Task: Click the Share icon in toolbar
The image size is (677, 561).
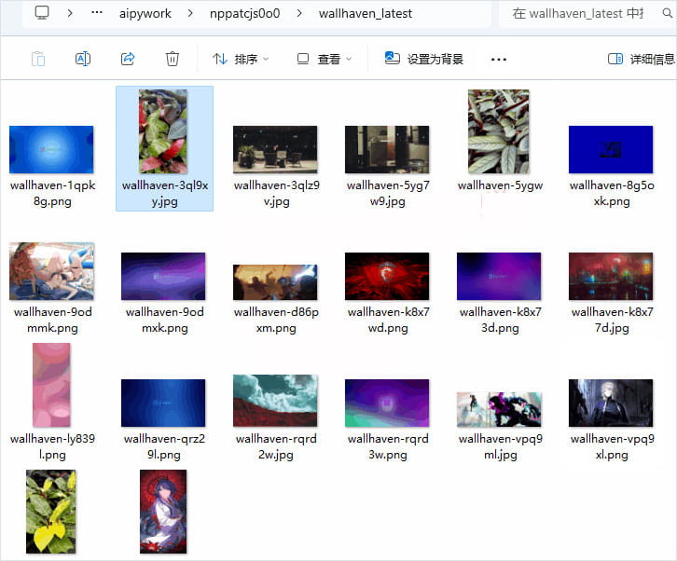Action: click(128, 59)
